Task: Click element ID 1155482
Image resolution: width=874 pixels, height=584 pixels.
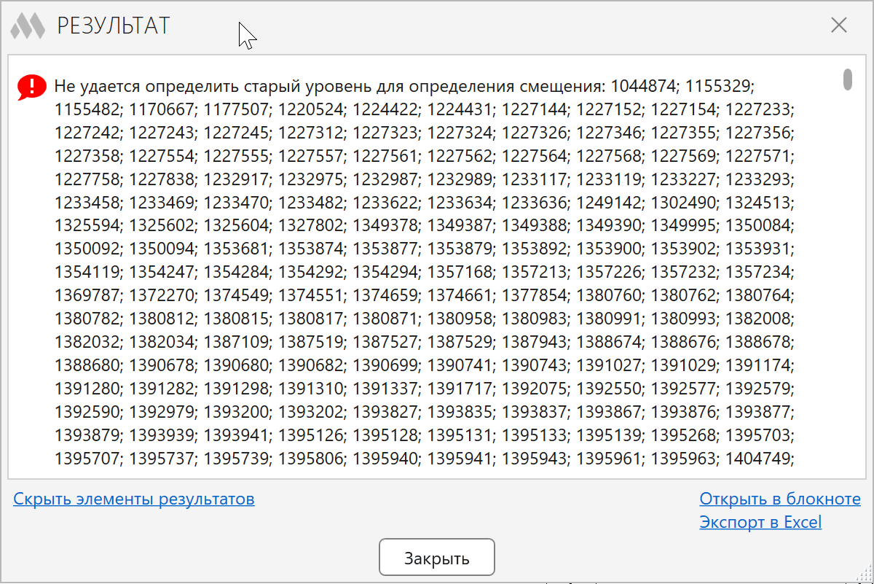Action: (x=87, y=109)
